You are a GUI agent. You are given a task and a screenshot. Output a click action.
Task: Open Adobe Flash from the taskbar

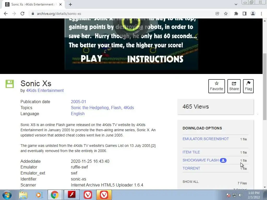pos(71,195)
